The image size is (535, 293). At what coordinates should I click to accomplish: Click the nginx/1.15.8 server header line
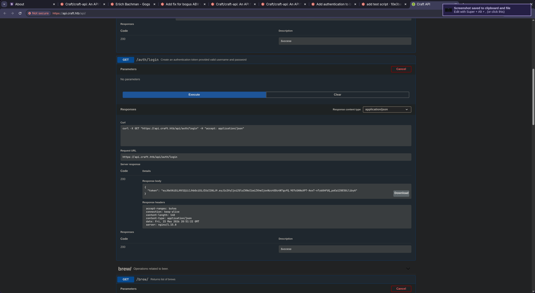[x=161, y=225]
